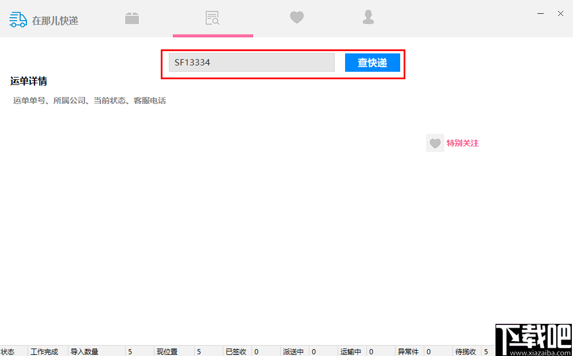Click the 异常件 status bar counter

(x=408, y=351)
